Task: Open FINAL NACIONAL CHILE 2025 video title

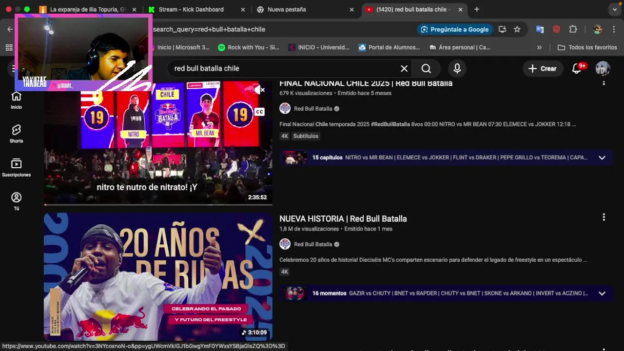Action: pos(366,83)
